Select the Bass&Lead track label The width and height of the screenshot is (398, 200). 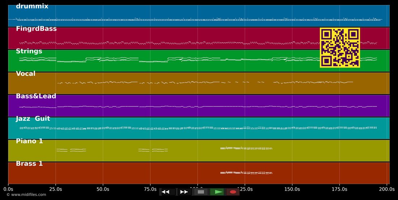pos(36,96)
